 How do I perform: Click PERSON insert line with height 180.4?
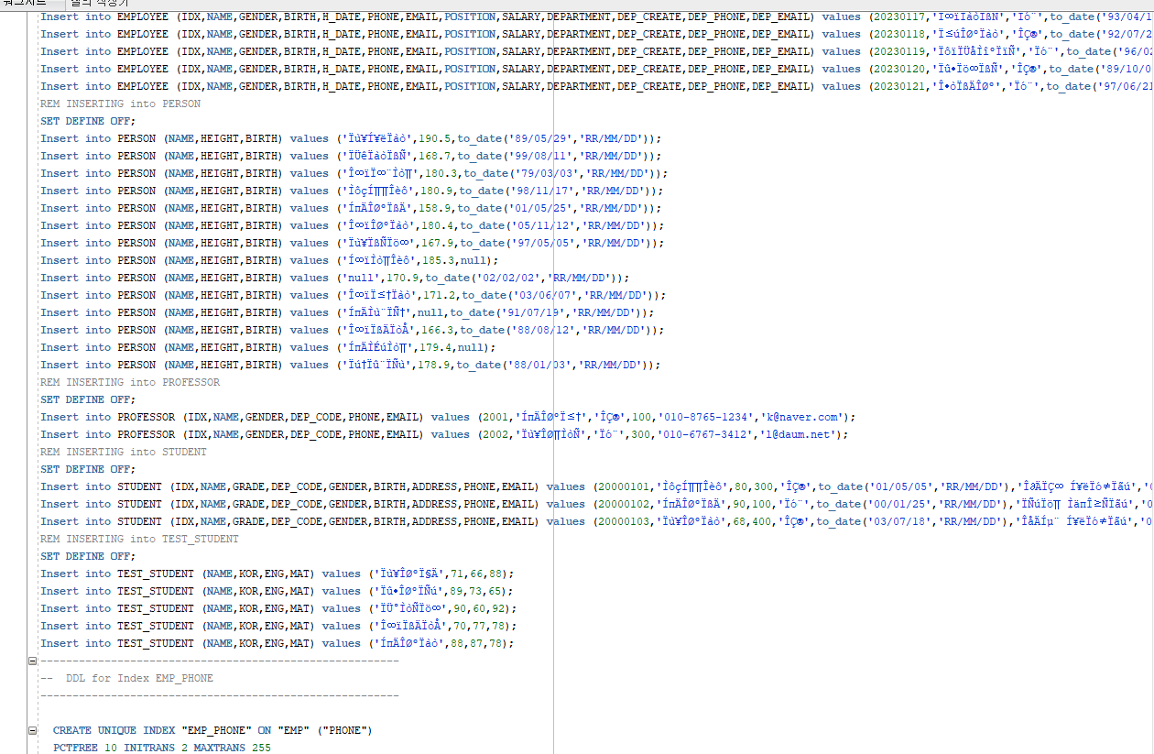tap(353, 225)
